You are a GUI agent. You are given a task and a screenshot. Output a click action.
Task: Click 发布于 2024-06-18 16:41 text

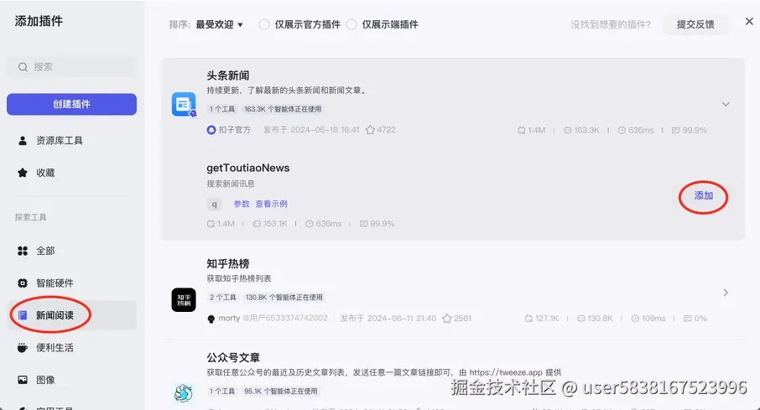pos(311,130)
